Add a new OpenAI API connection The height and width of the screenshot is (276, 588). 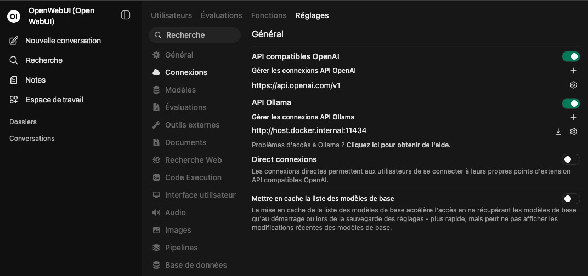[574, 71]
